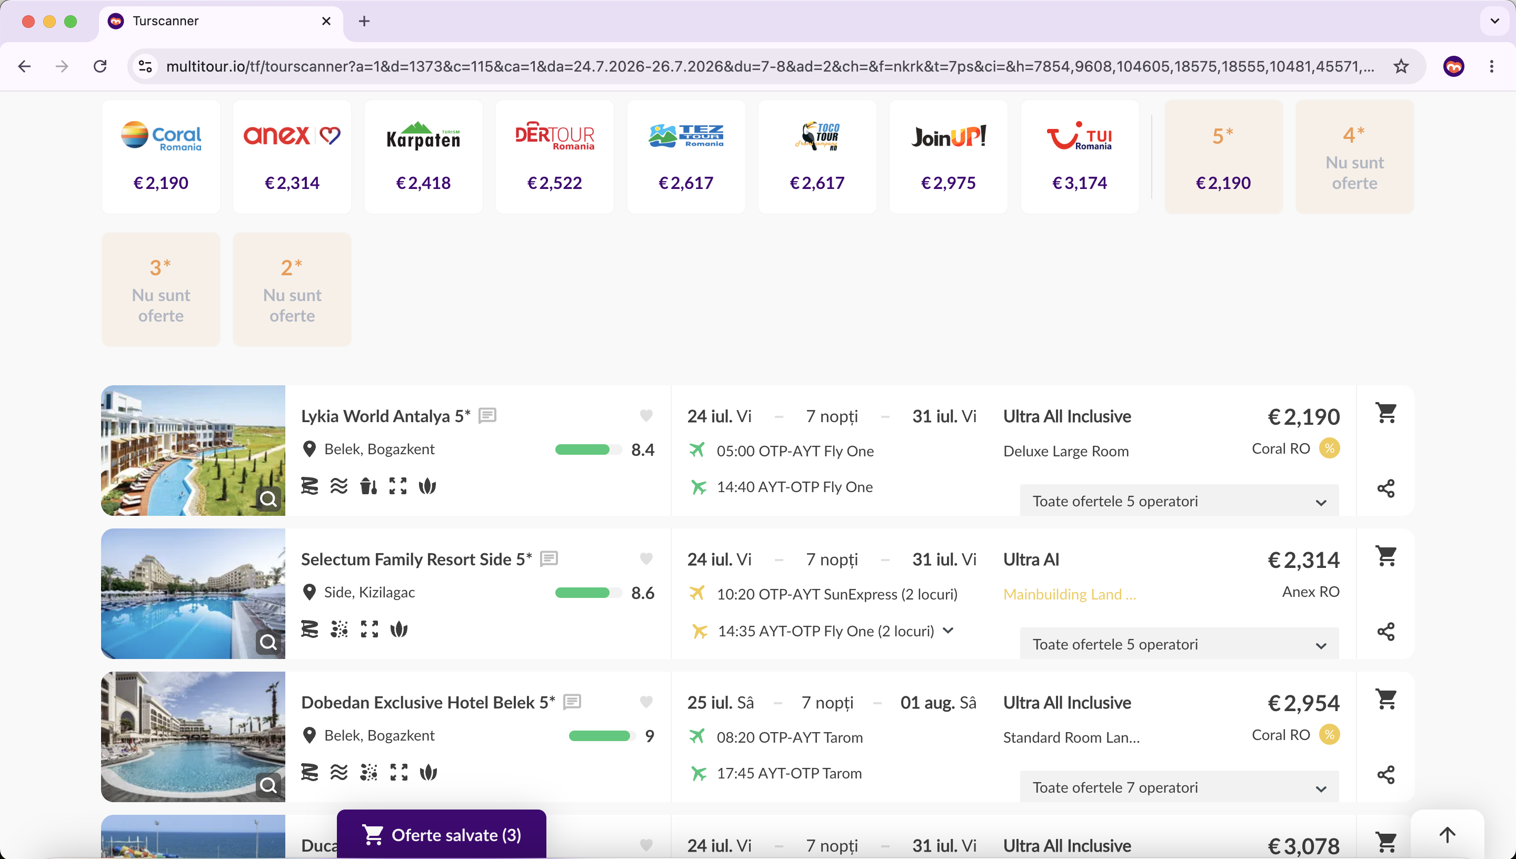The image size is (1516, 859).
Task: Share the Selectum Family Resort offer
Action: [x=1385, y=632]
